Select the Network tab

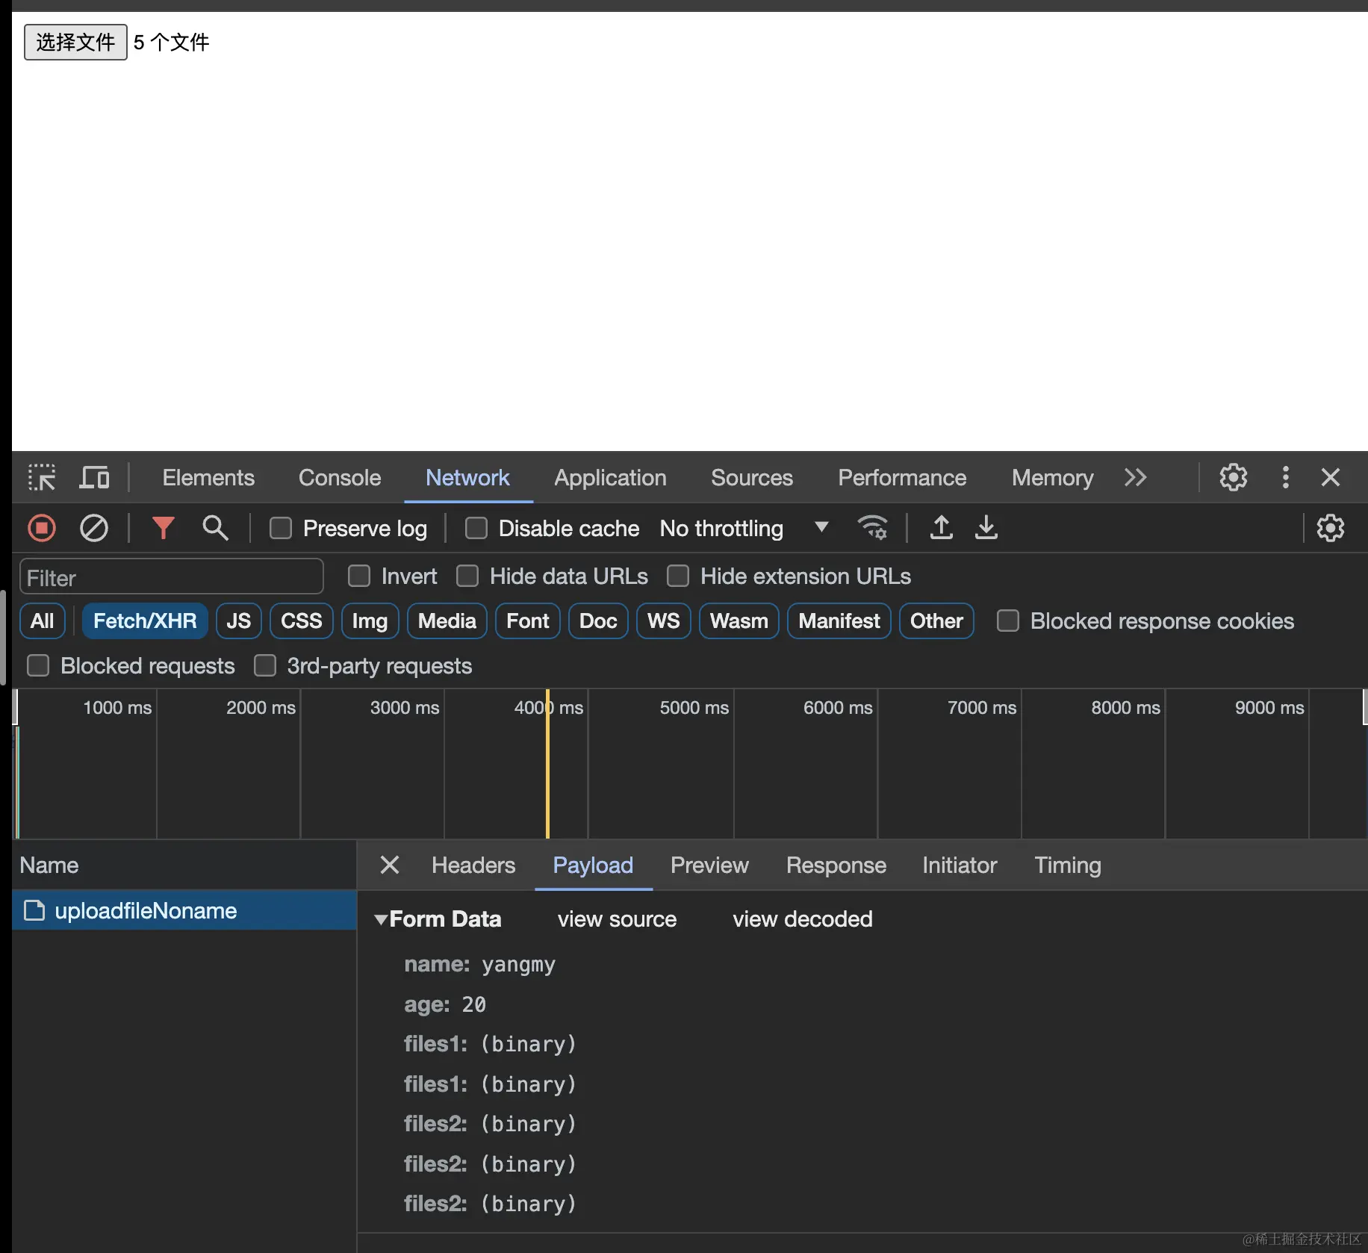[x=467, y=478]
